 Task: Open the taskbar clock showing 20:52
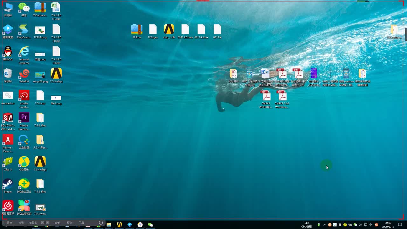point(388,225)
